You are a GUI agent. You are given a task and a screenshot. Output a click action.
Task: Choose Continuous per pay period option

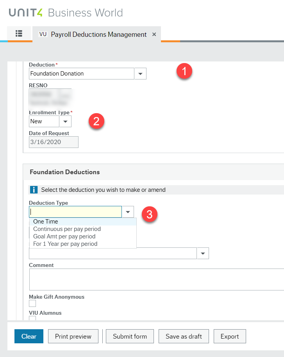66,229
